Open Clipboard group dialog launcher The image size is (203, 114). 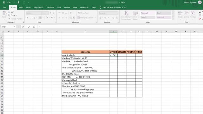pyautogui.click(x=23, y=22)
